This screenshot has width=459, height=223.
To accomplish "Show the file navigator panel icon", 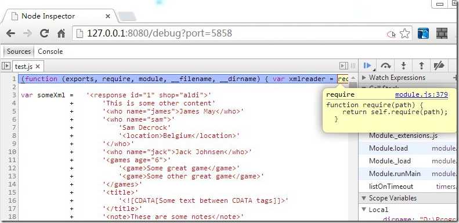I will [x=6, y=66].
